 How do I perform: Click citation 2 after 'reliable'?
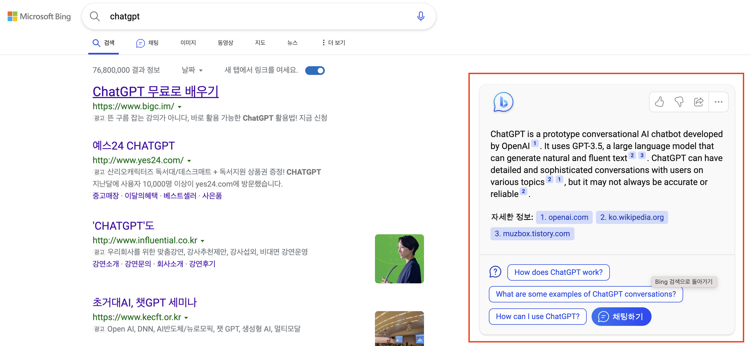point(523,192)
